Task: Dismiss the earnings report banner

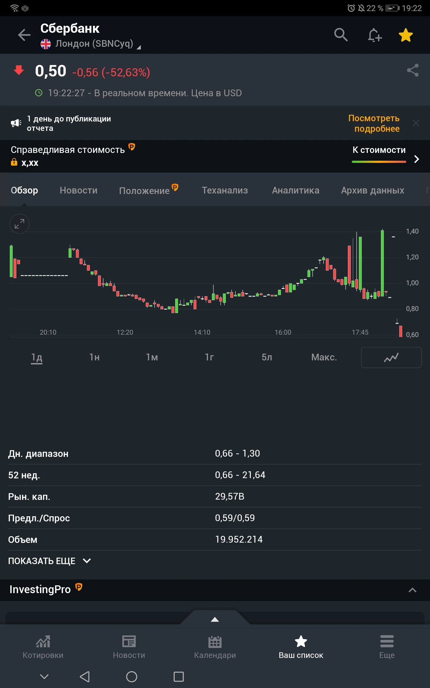Action: (416, 123)
